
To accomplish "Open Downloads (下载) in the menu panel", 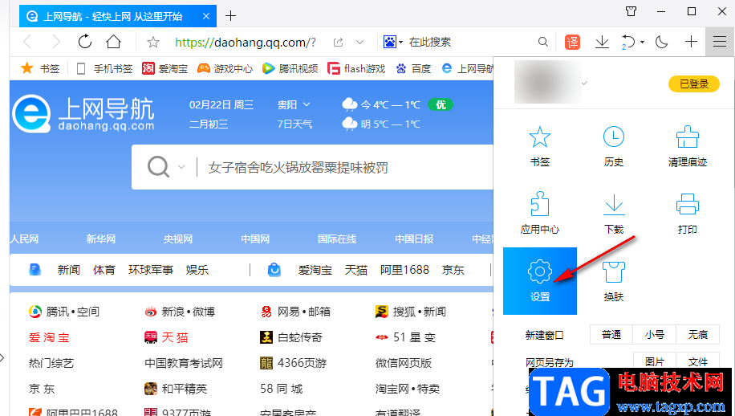I will 613,213.
